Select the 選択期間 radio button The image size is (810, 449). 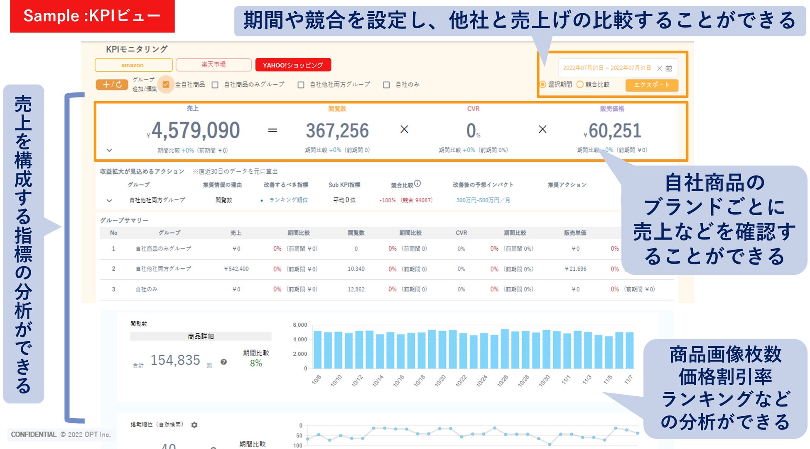[542, 85]
